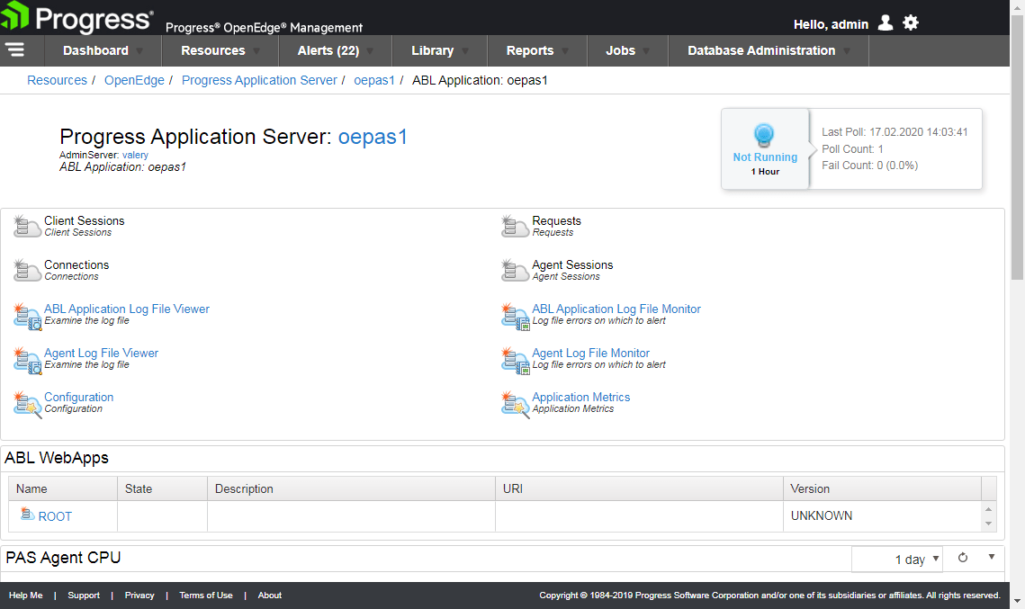
Task: Expand the Dashboard dropdown arrow
Action: [x=139, y=51]
